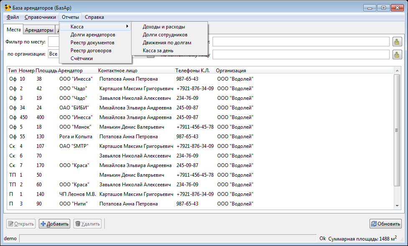This screenshot has width=408, height=246.
Task: Open Доходы и расходы report
Action: click(x=170, y=27)
